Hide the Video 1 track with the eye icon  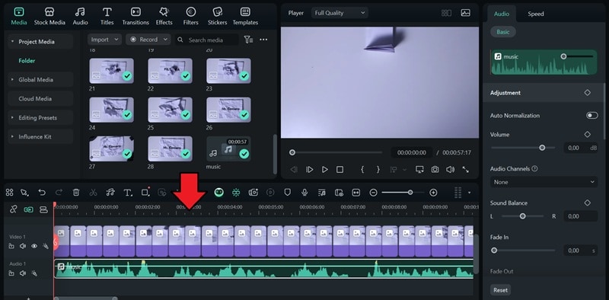point(34,246)
